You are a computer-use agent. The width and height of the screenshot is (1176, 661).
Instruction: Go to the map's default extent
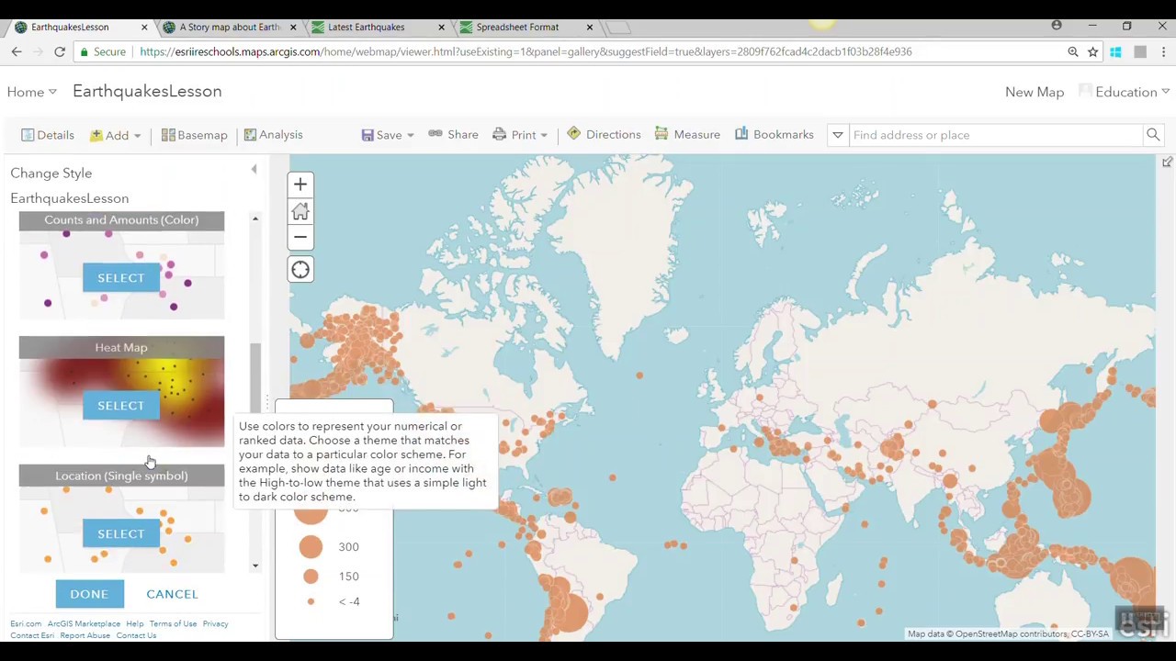pos(300,211)
